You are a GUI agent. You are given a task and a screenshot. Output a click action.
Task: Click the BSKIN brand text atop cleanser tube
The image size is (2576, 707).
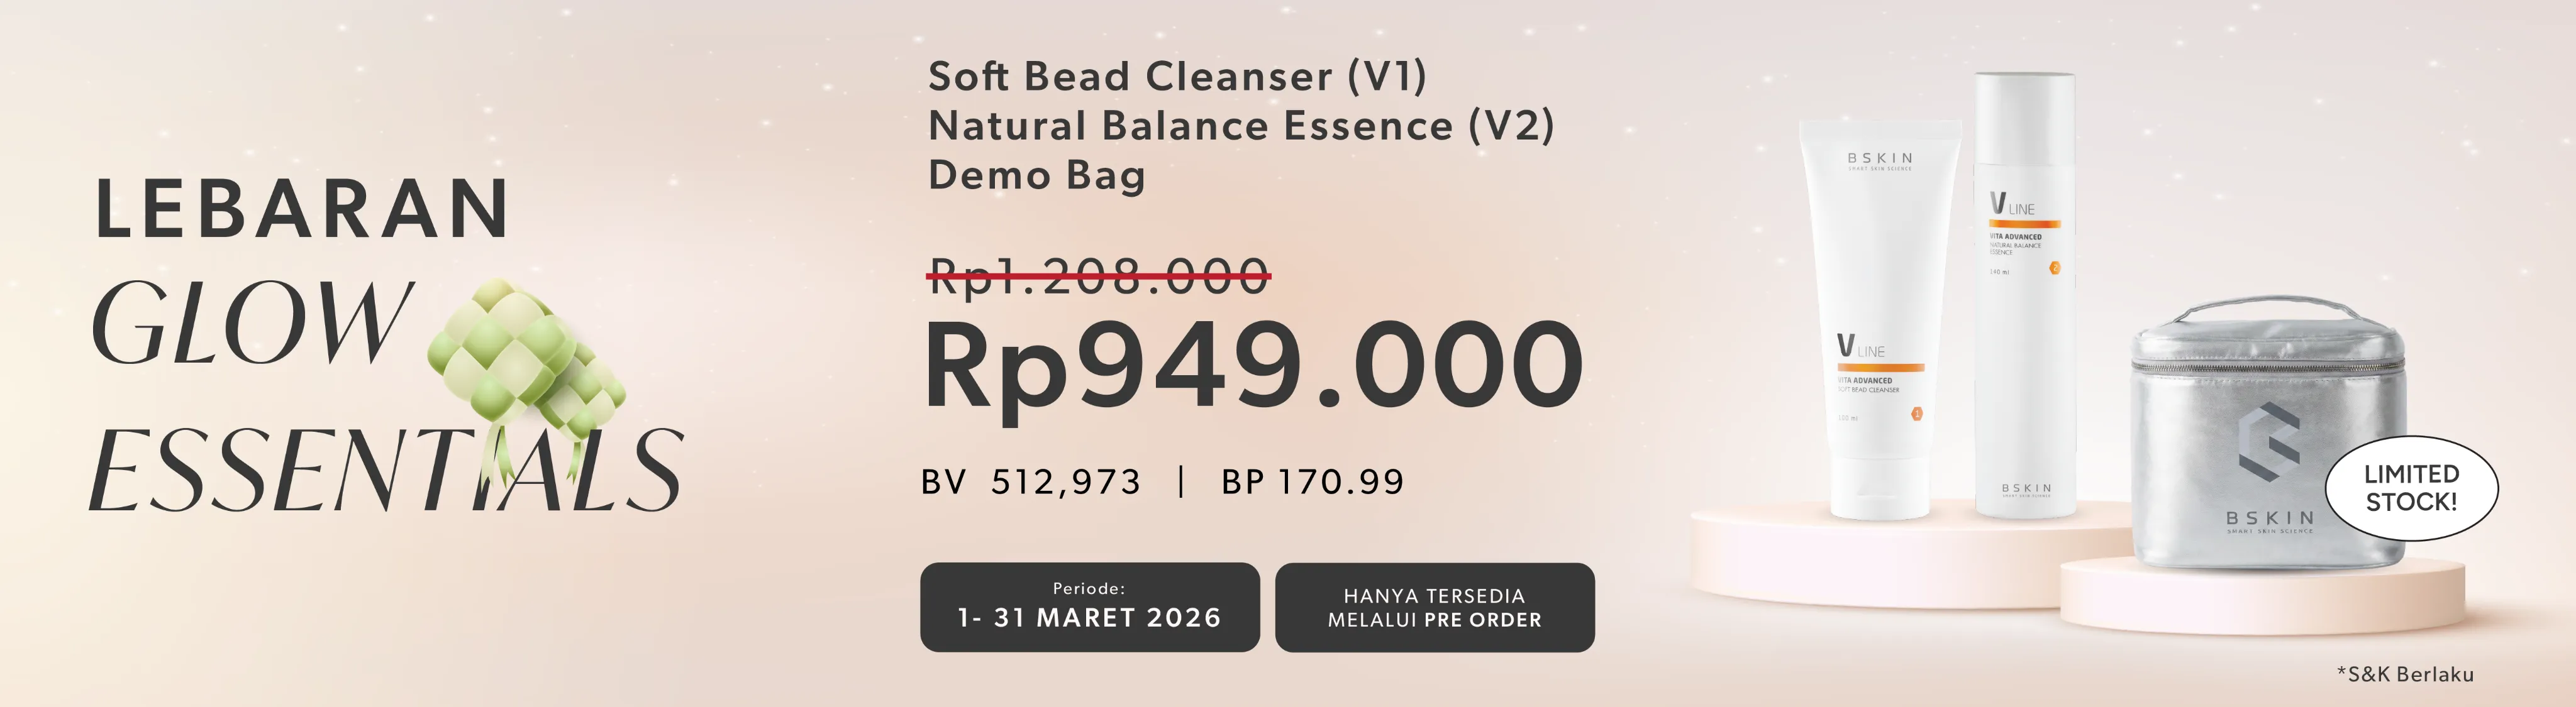pyautogui.click(x=1880, y=159)
